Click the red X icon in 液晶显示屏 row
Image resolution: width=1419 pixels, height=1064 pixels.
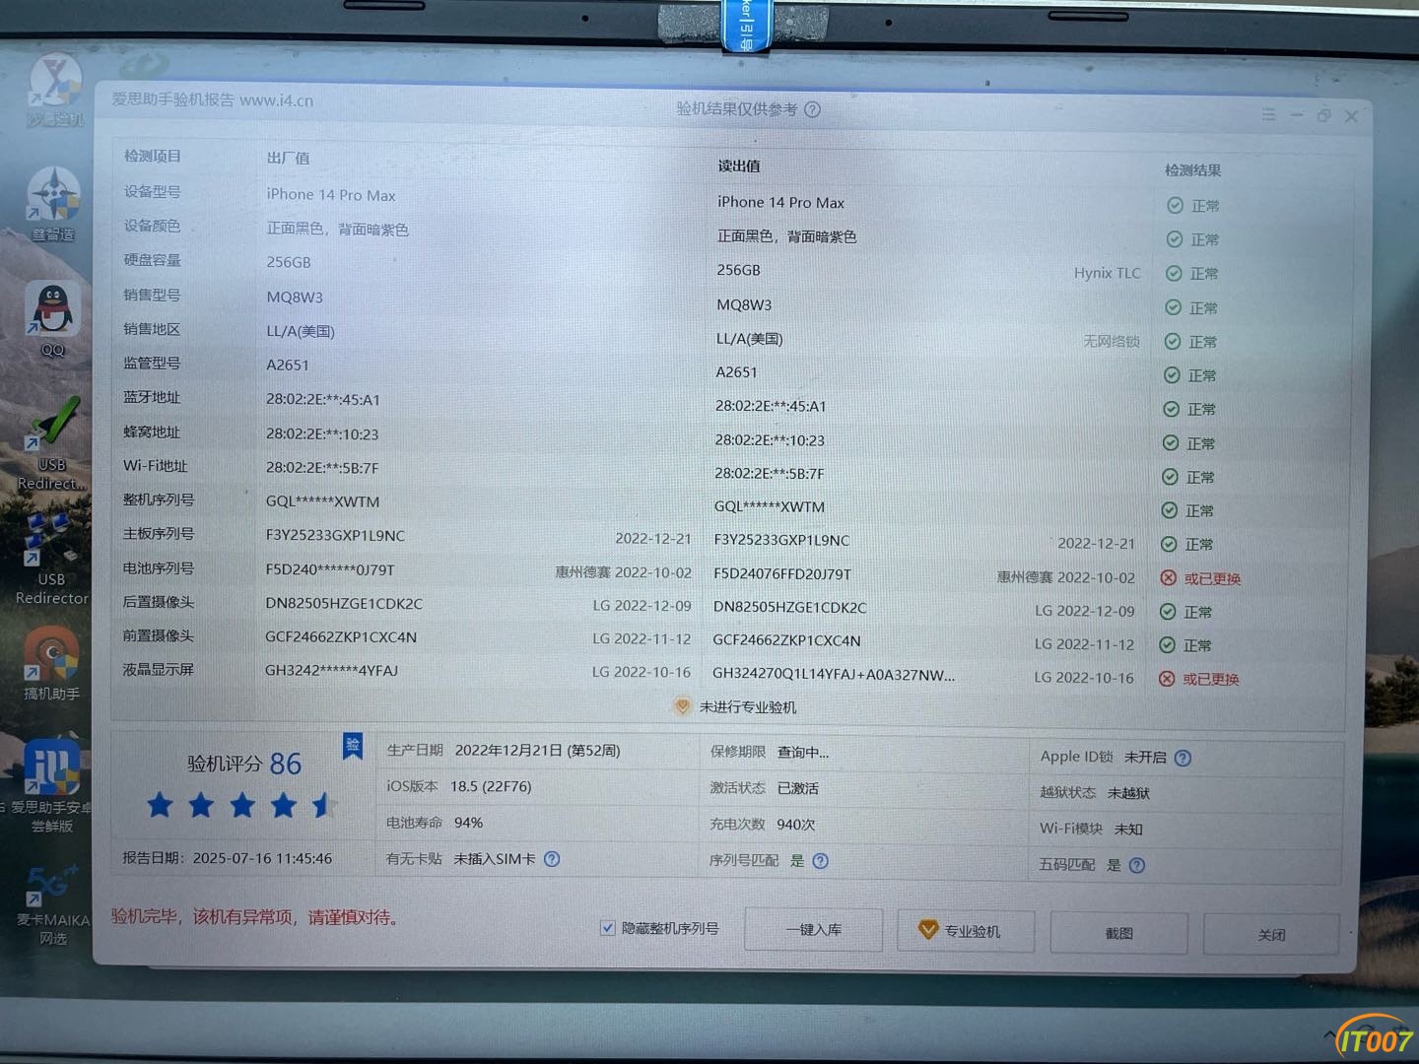tap(1167, 679)
